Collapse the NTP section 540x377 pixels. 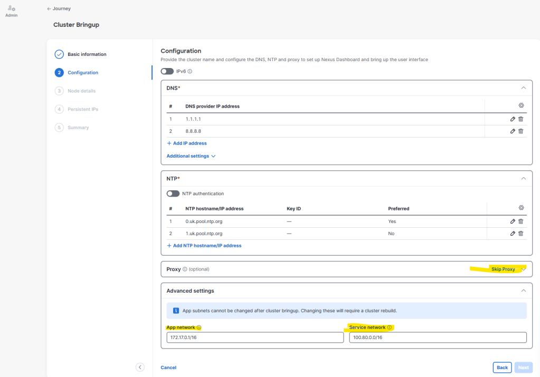(x=524, y=179)
